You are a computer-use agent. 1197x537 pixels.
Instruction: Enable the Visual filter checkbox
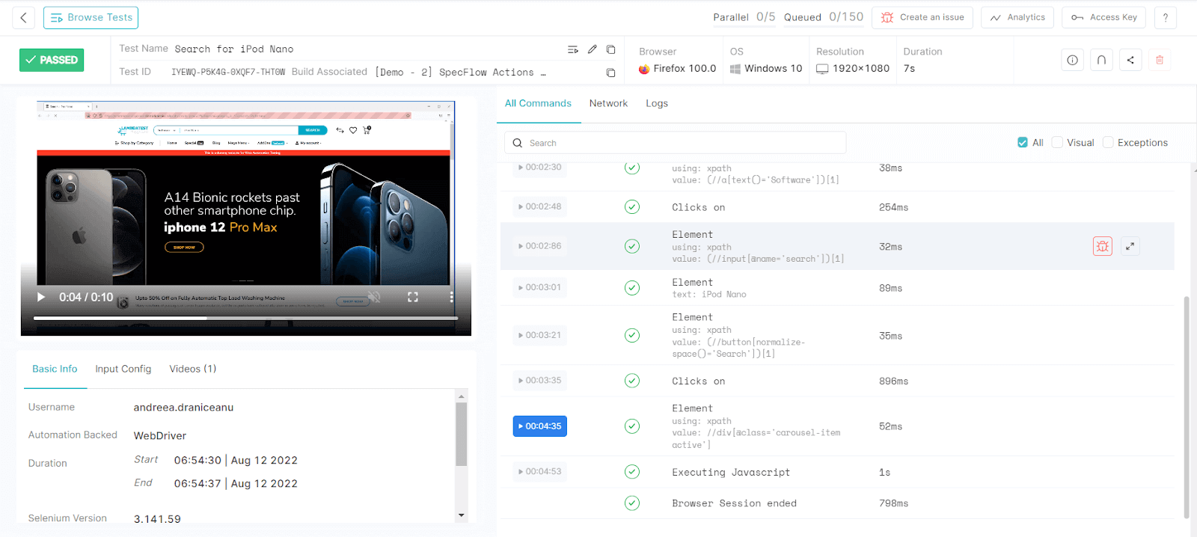point(1057,143)
